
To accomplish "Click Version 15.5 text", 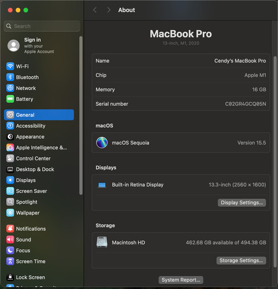I will click(x=251, y=143).
